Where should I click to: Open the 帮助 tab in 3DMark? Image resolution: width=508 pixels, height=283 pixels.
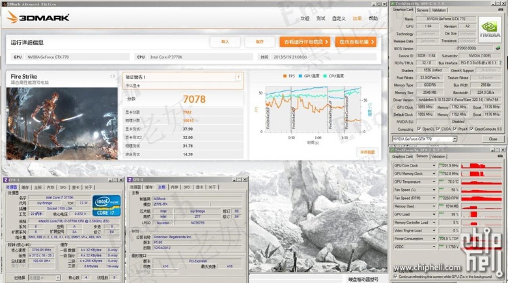pyautogui.click(x=373, y=19)
